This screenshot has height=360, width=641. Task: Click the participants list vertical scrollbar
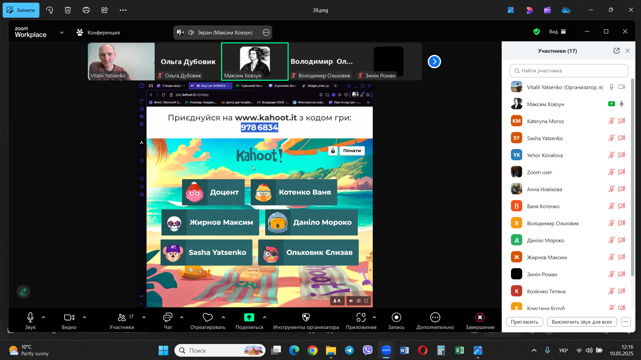(x=632, y=177)
